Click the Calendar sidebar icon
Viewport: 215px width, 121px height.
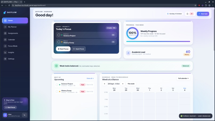[5, 40]
